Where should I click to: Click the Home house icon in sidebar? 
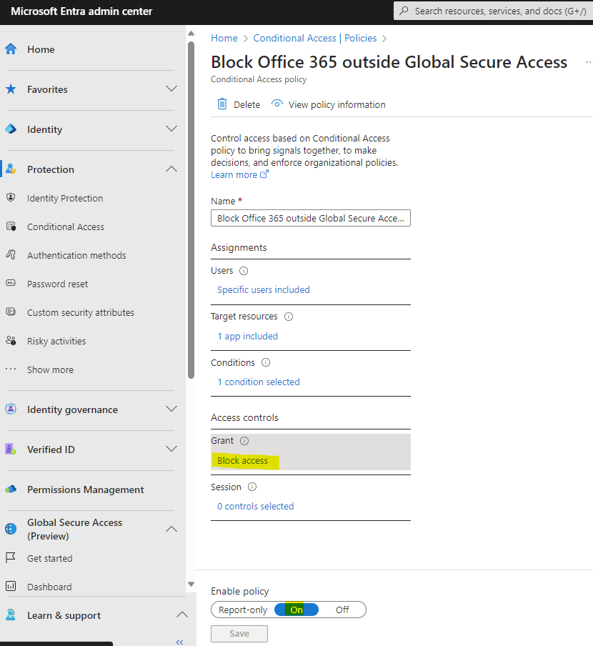(x=11, y=49)
